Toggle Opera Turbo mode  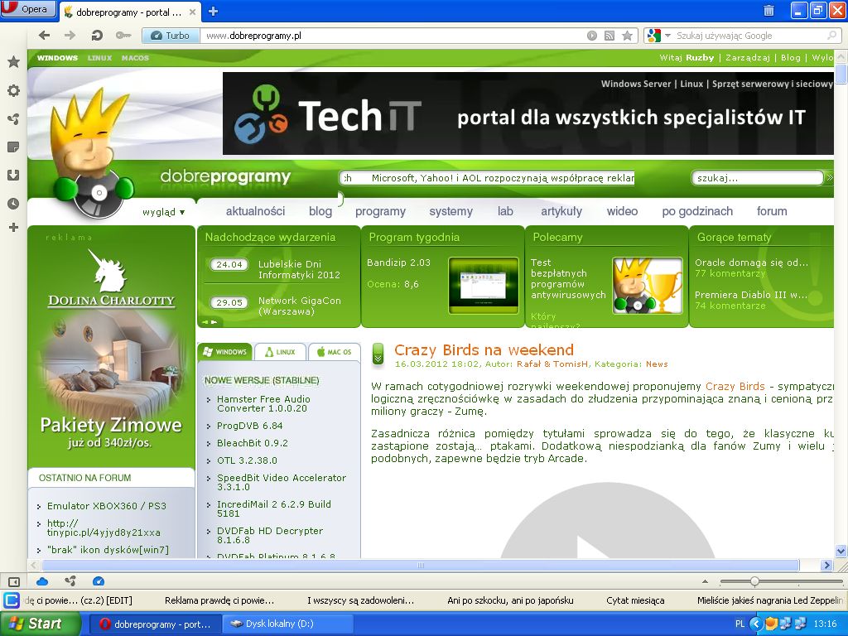(x=171, y=36)
